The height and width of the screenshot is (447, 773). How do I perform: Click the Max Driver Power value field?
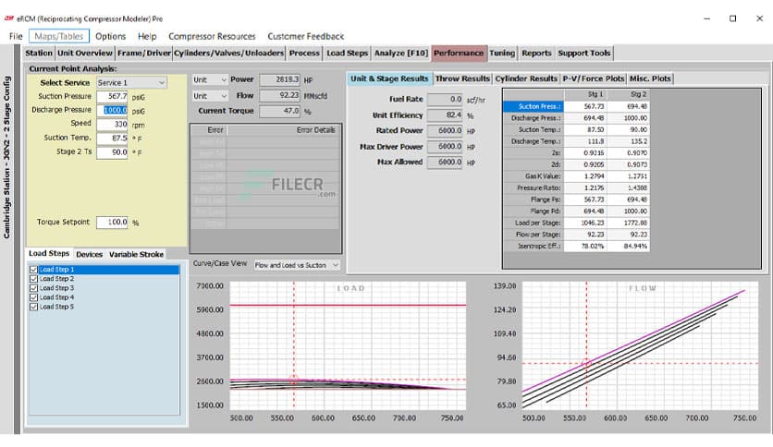pos(445,147)
